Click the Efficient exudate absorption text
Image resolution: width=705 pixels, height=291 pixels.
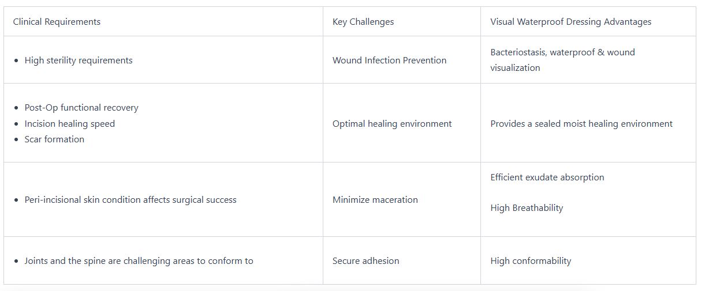[547, 177]
